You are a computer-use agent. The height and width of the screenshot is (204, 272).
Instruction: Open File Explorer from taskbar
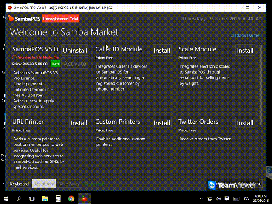click(45, 198)
